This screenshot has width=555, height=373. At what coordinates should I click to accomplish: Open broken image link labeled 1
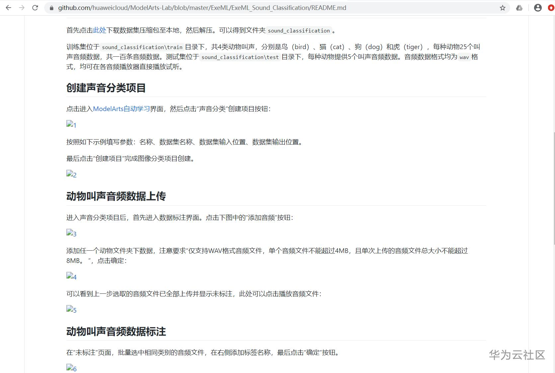click(71, 125)
